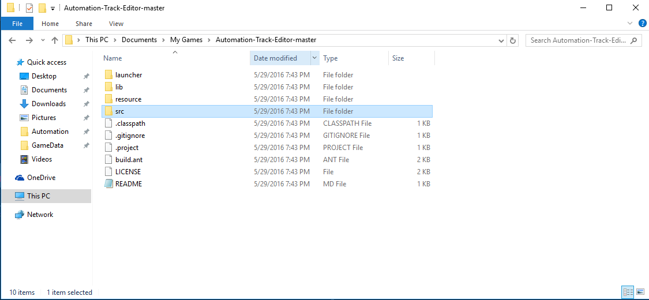
Task: Switch to details view in status bar
Action: click(x=628, y=292)
